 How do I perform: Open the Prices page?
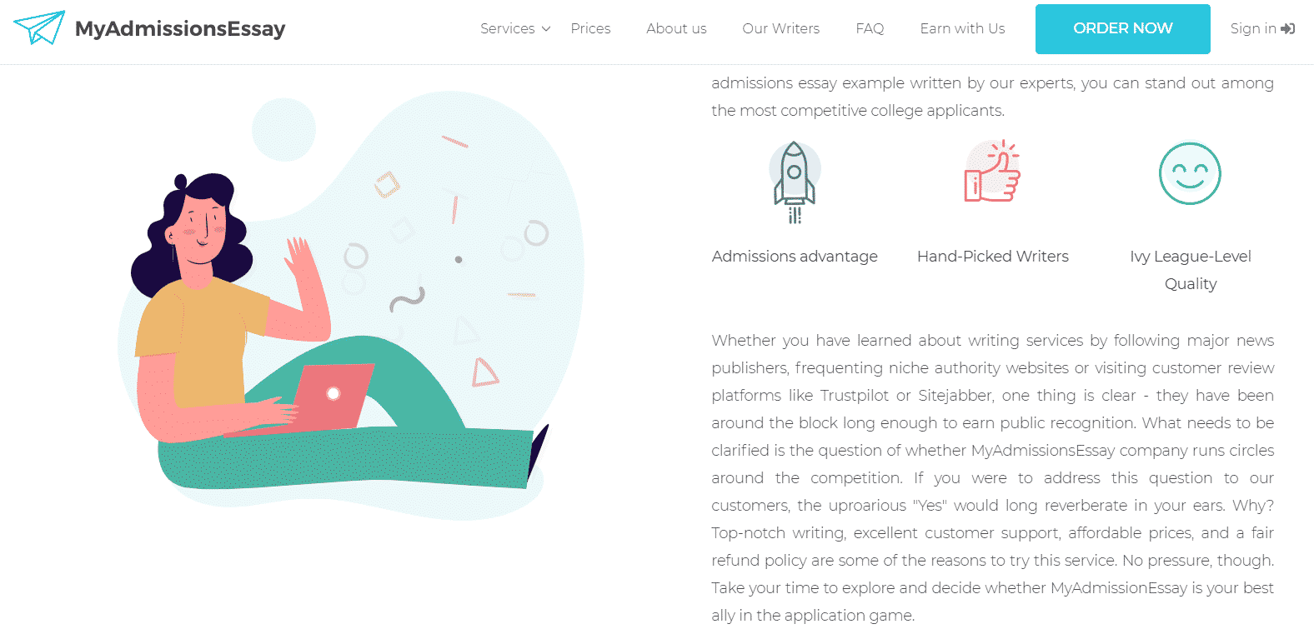tap(590, 28)
